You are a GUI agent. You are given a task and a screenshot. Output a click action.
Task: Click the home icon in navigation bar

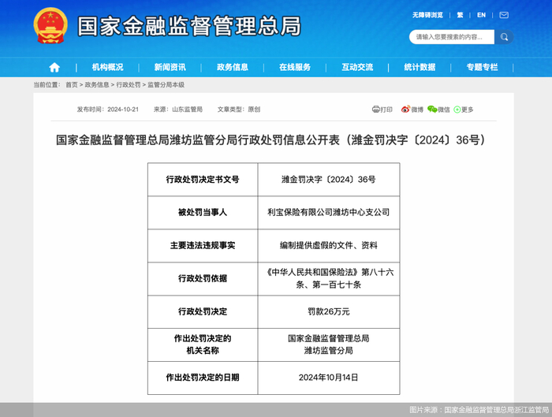point(54,67)
